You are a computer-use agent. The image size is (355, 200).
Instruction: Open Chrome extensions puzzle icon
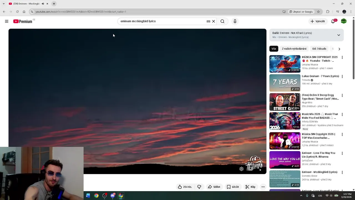pyautogui.click(x=328, y=12)
